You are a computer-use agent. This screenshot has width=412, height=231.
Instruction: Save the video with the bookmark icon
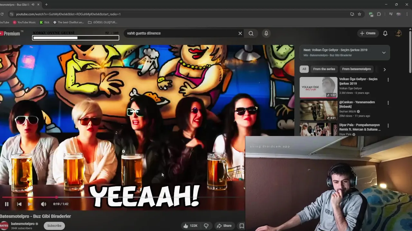tap(241, 226)
